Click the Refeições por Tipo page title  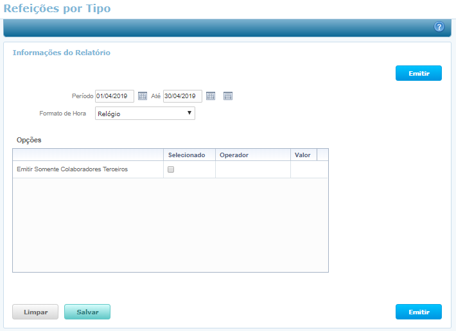point(57,8)
